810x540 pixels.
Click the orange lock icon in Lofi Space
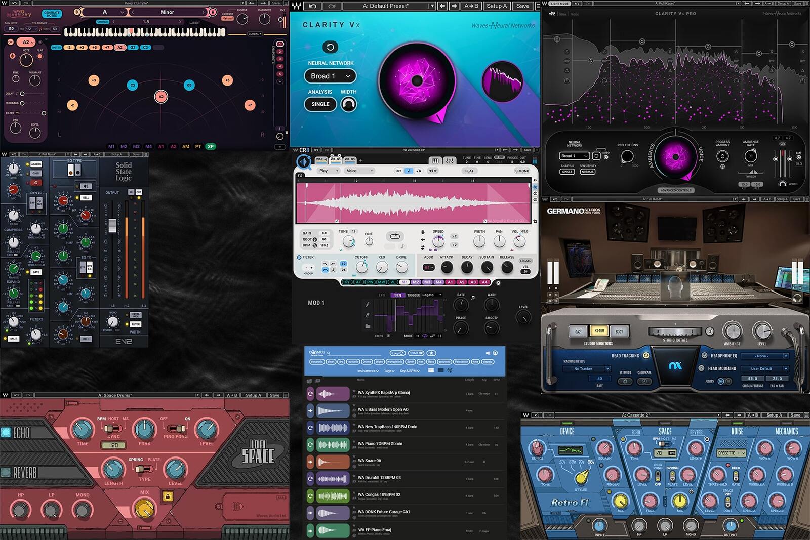click(x=168, y=496)
